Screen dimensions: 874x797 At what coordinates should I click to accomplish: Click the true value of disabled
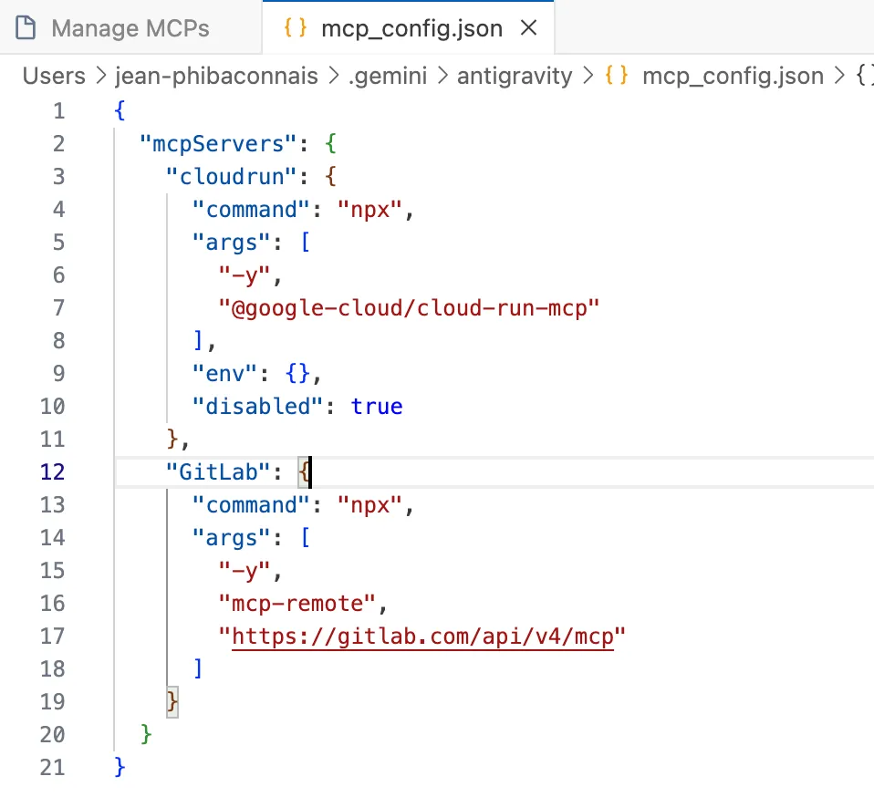coord(377,406)
